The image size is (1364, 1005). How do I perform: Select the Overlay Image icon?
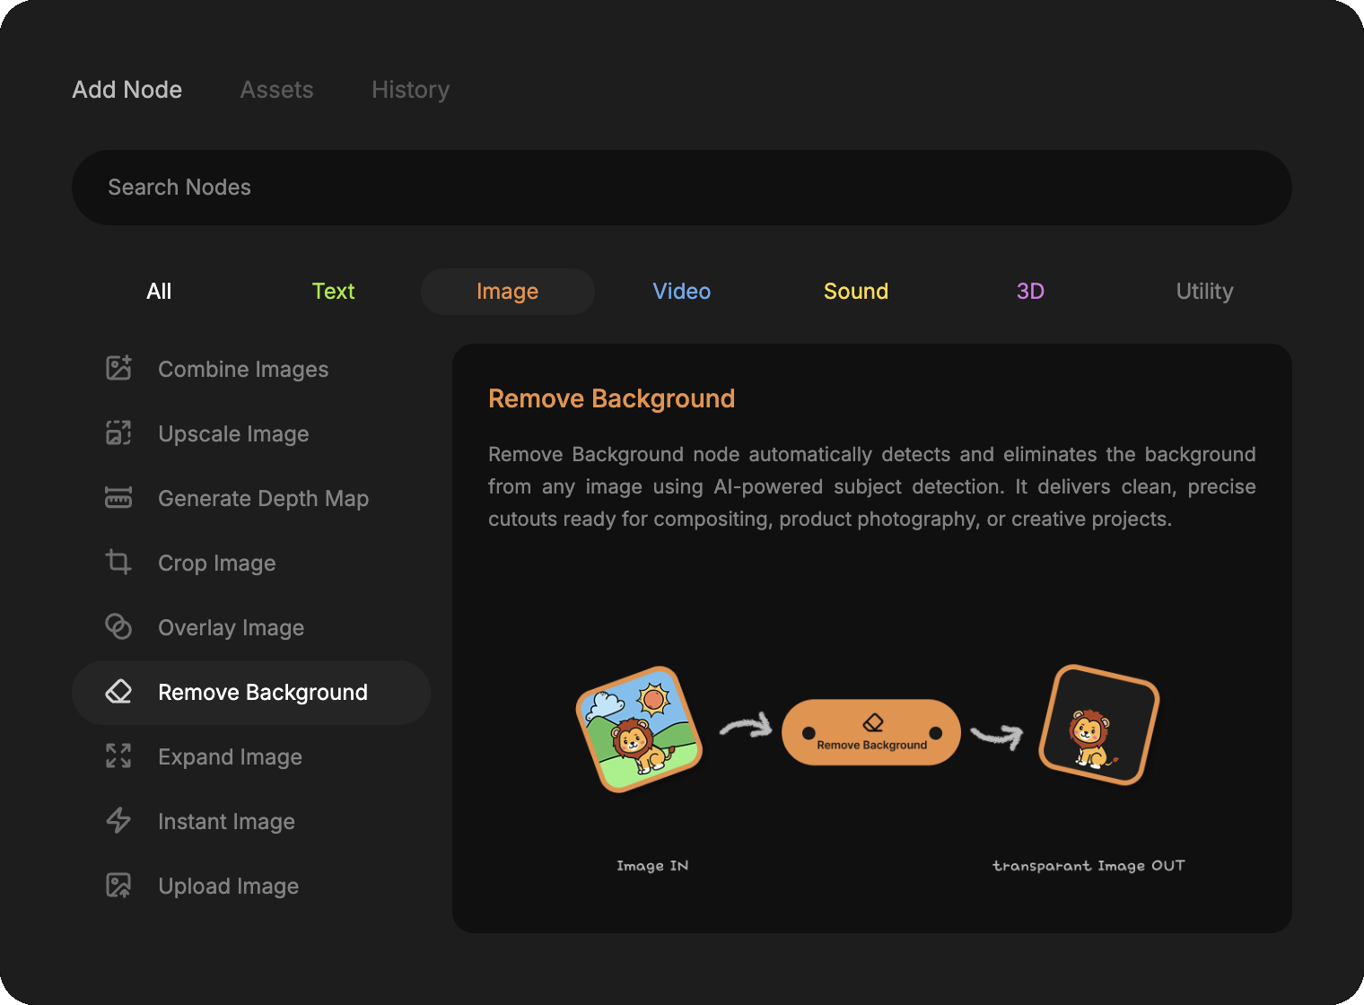tap(118, 626)
